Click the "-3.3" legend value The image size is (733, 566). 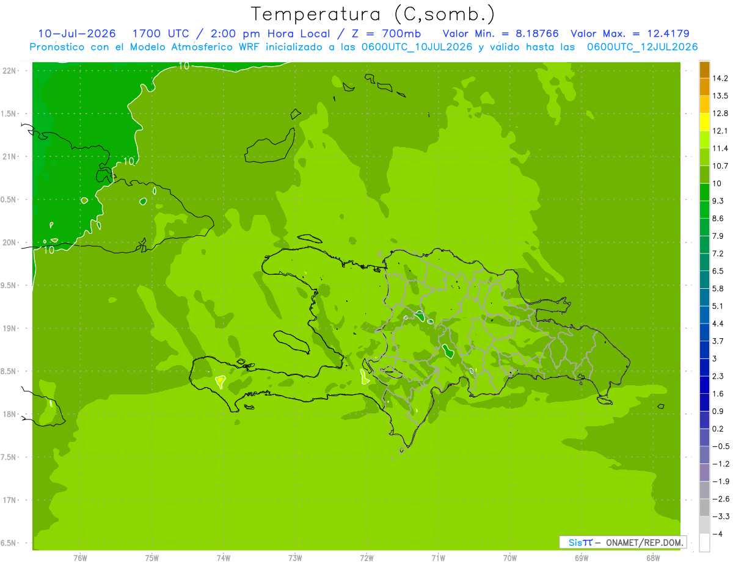[x=721, y=517]
